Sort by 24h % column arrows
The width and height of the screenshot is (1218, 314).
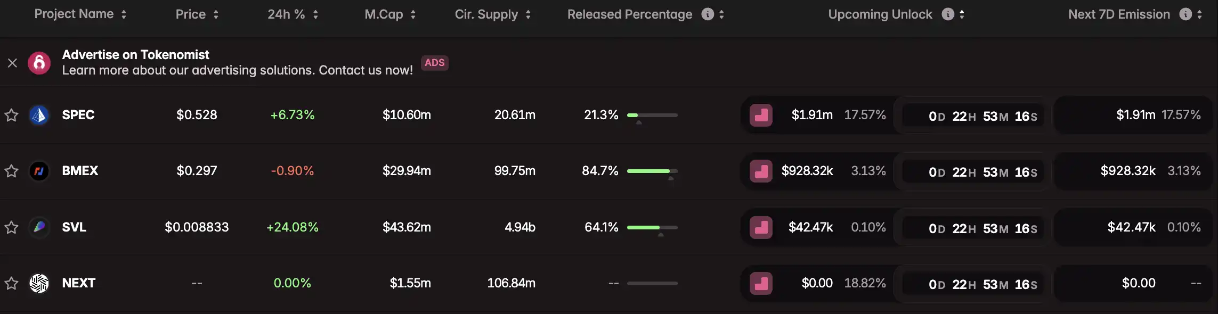[x=315, y=14]
